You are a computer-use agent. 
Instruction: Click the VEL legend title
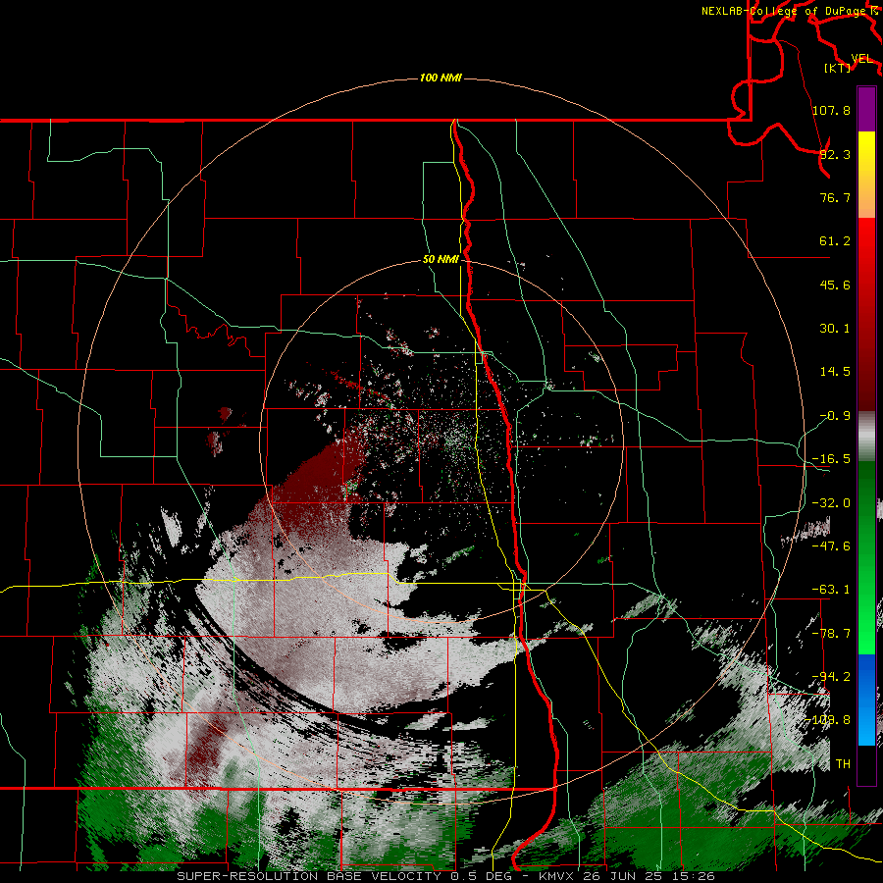coord(861,59)
